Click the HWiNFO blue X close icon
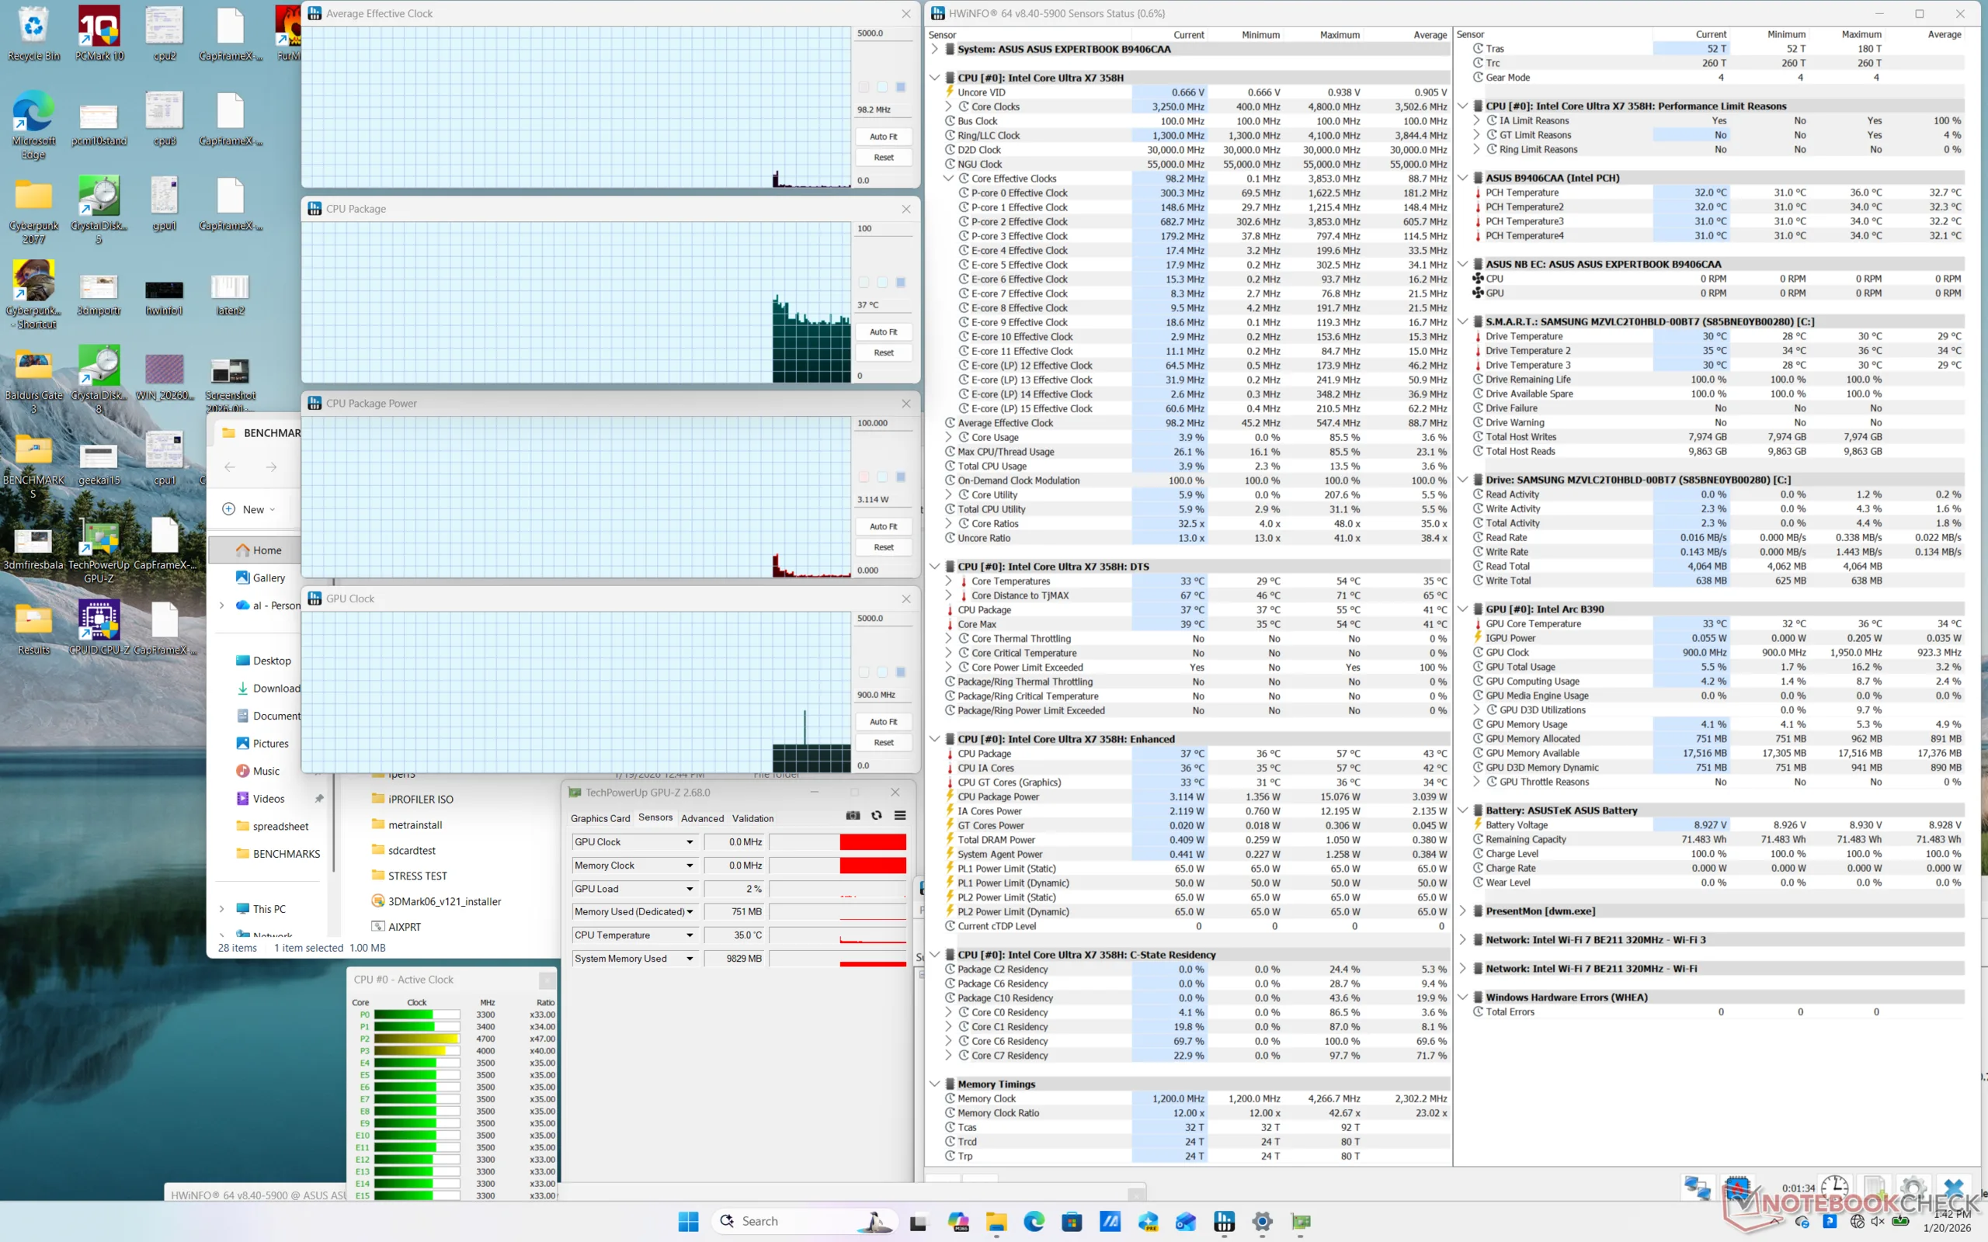1988x1242 pixels. click(1954, 1188)
